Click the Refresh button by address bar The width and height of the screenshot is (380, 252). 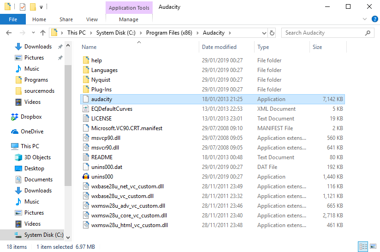coord(272,33)
